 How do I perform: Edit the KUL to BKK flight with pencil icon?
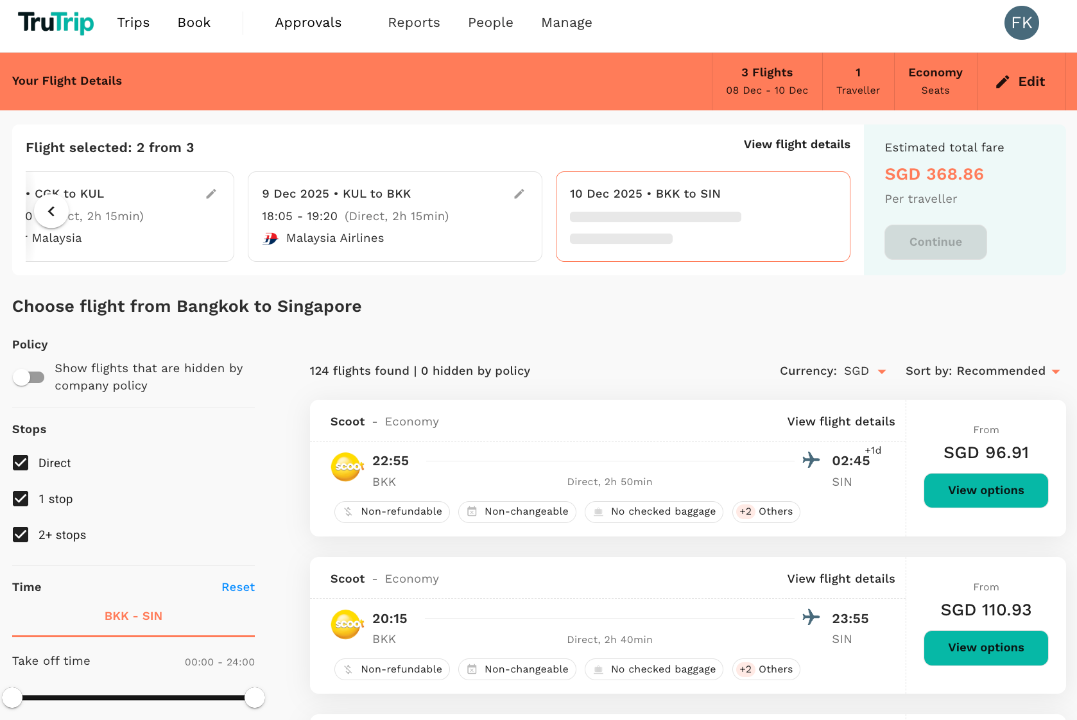pos(519,194)
